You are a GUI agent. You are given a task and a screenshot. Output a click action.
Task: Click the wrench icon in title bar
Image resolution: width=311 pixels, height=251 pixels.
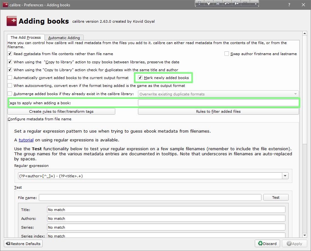tap(208, 3)
